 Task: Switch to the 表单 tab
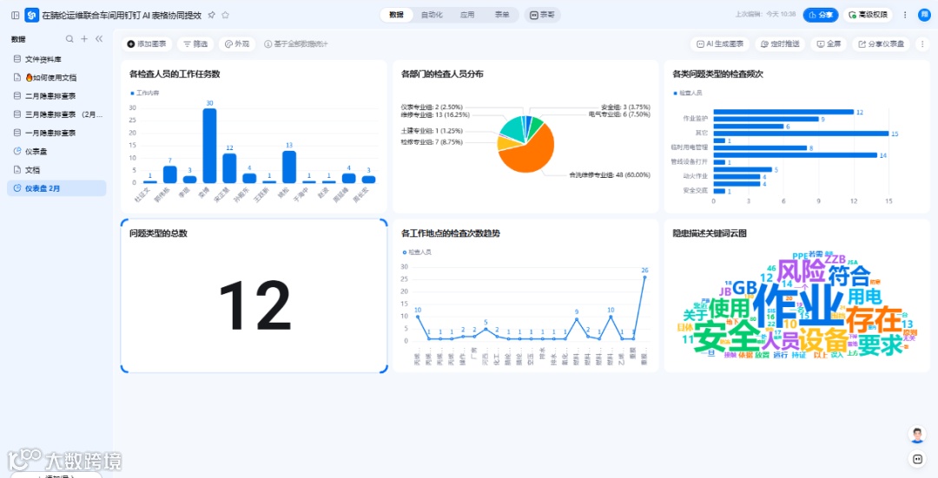pyautogui.click(x=502, y=15)
